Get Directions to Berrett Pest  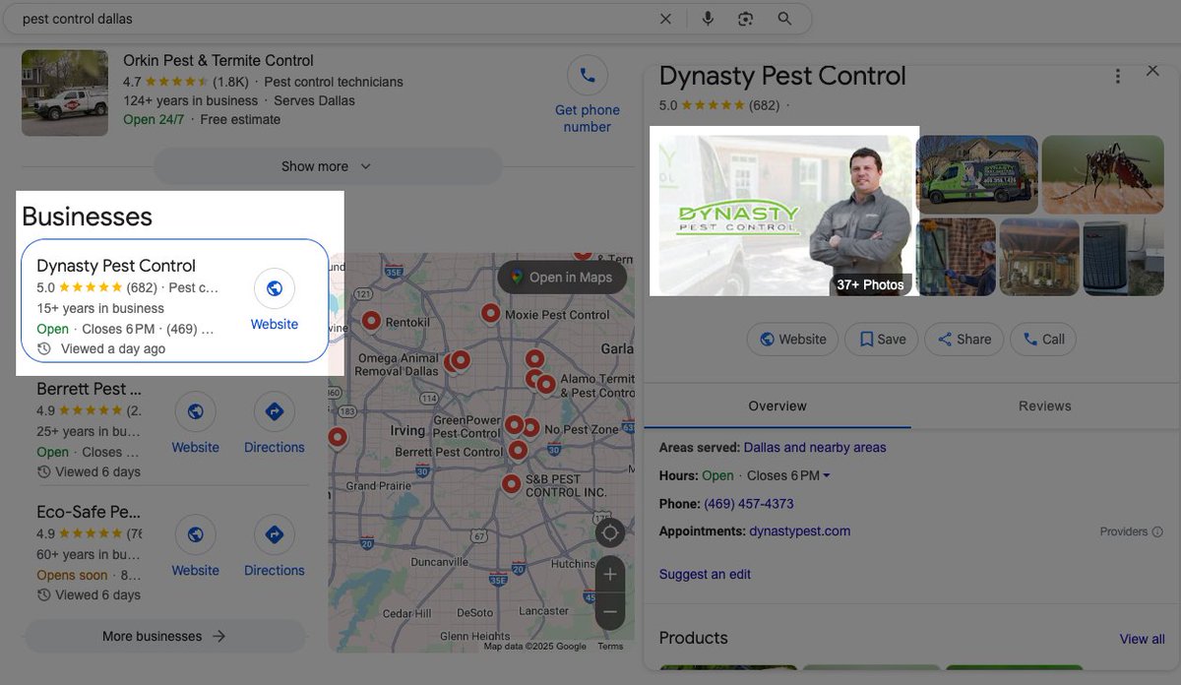tap(275, 411)
